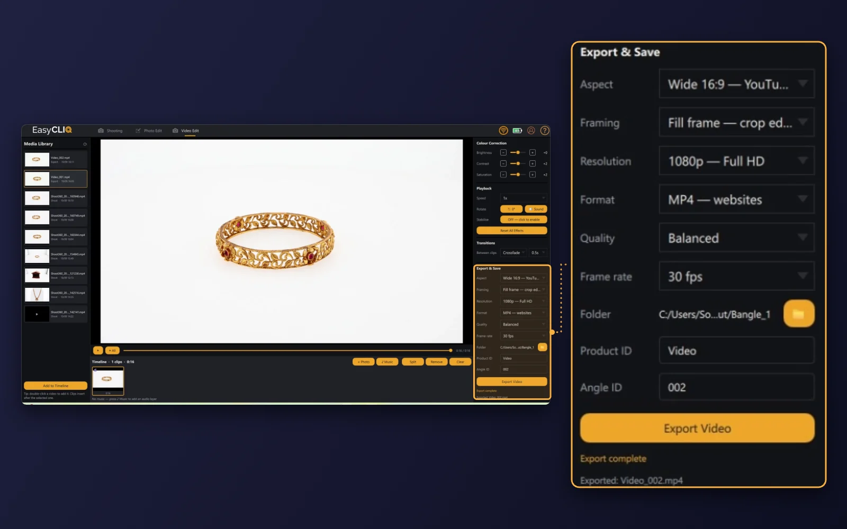847x529 pixels.
Task: Open Quality Balanced dropdown in the enlarged panel
Action: point(736,238)
